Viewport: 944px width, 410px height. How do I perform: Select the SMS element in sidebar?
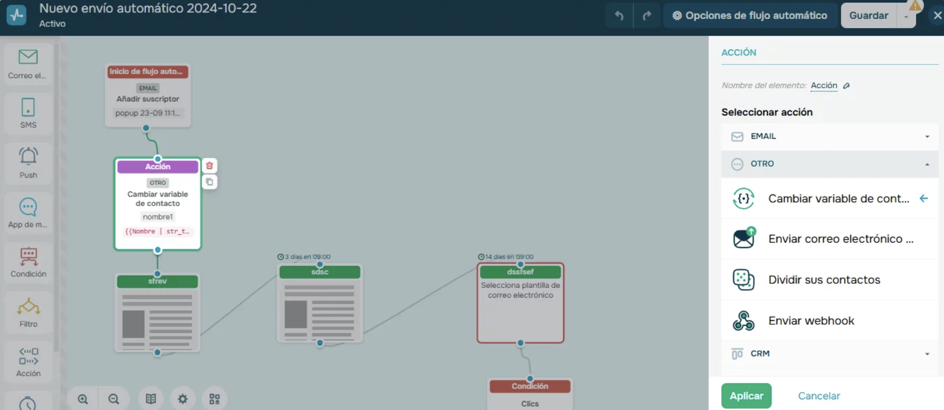28,113
